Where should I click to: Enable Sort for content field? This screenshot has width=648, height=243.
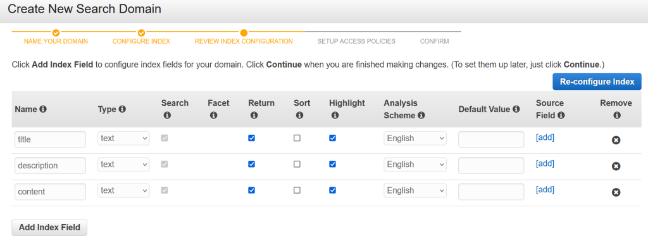[x=297, y=190]
